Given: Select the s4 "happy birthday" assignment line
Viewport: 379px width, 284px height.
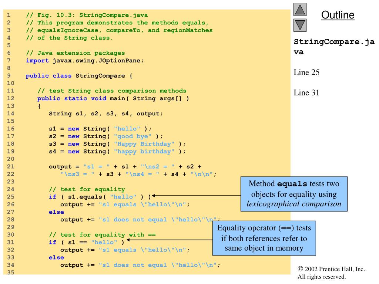Looking at the screenshot, I should [117, 152].
